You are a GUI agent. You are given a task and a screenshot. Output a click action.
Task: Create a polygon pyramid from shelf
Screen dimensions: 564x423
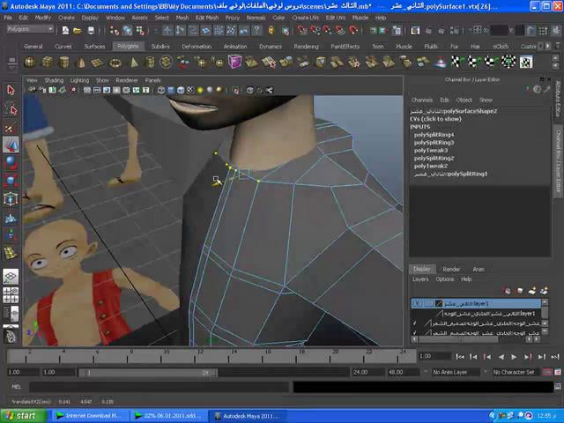click(x=134, y=63)
